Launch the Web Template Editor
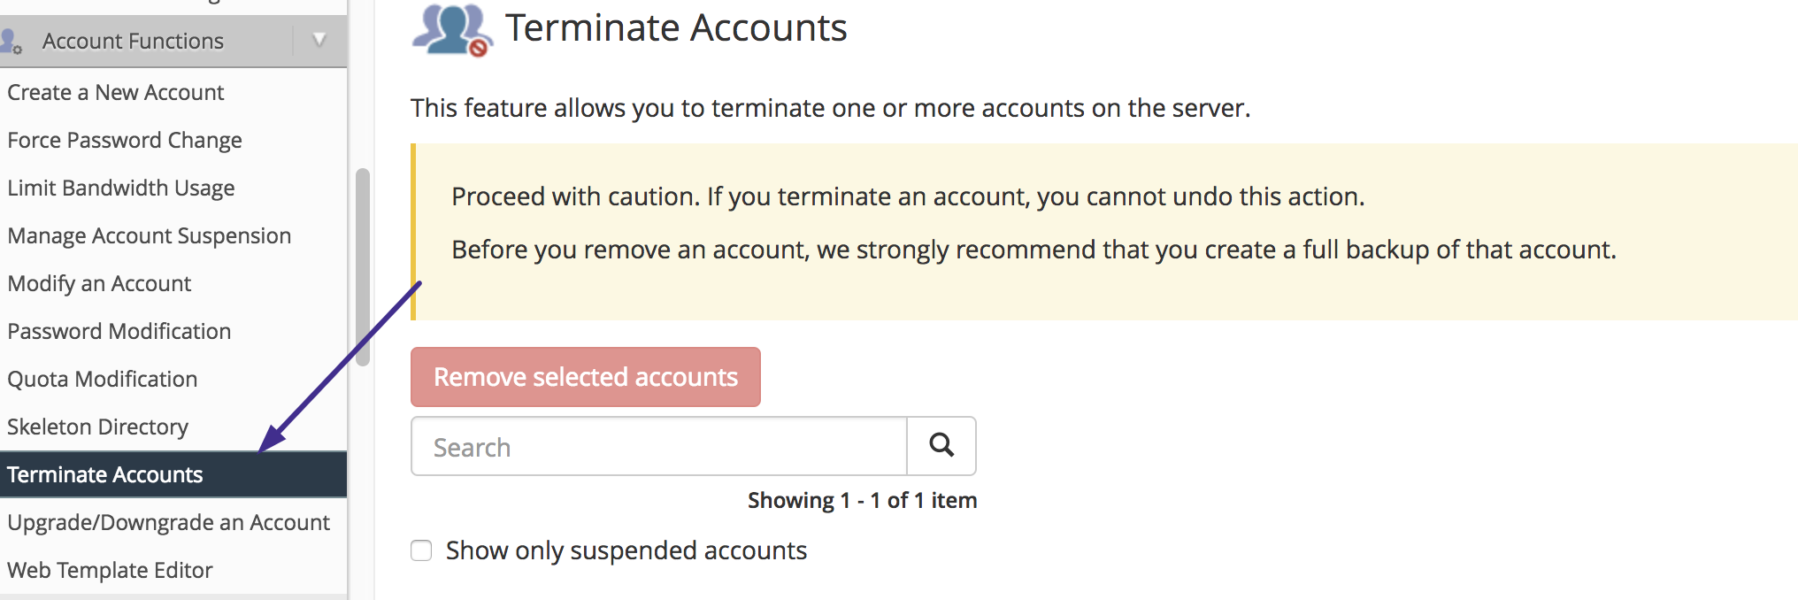The height and width of the screenshot is (600, 1798). [111, 571]
